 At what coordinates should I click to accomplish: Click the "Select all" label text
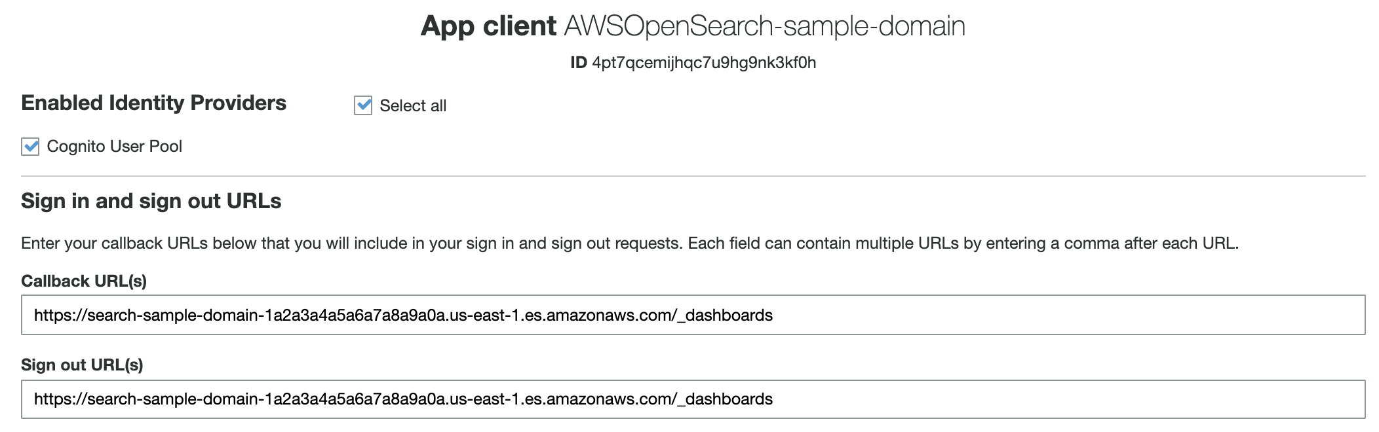[x=412, y=106]
